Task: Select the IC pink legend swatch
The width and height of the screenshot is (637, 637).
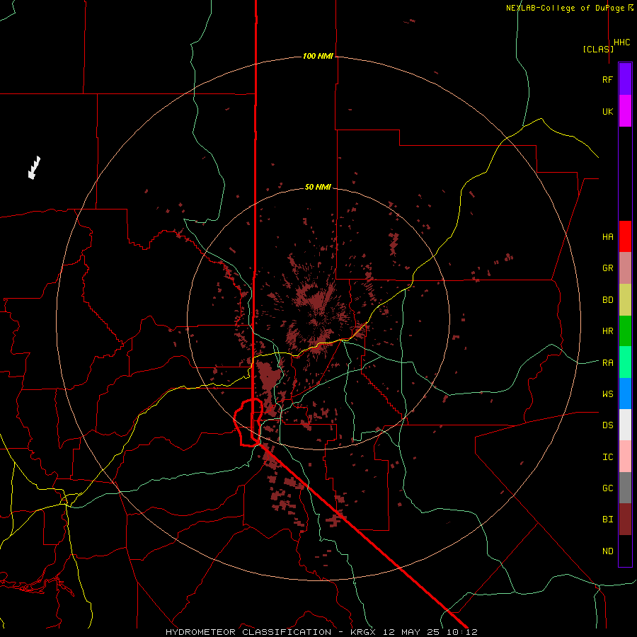Action: (x=625, y=457)
